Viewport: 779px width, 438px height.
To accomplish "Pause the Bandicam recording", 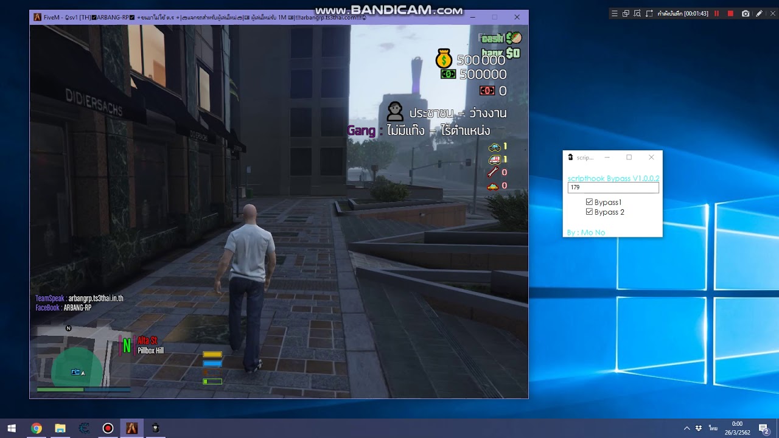I will pyautogui.click(x=716, y=13).
